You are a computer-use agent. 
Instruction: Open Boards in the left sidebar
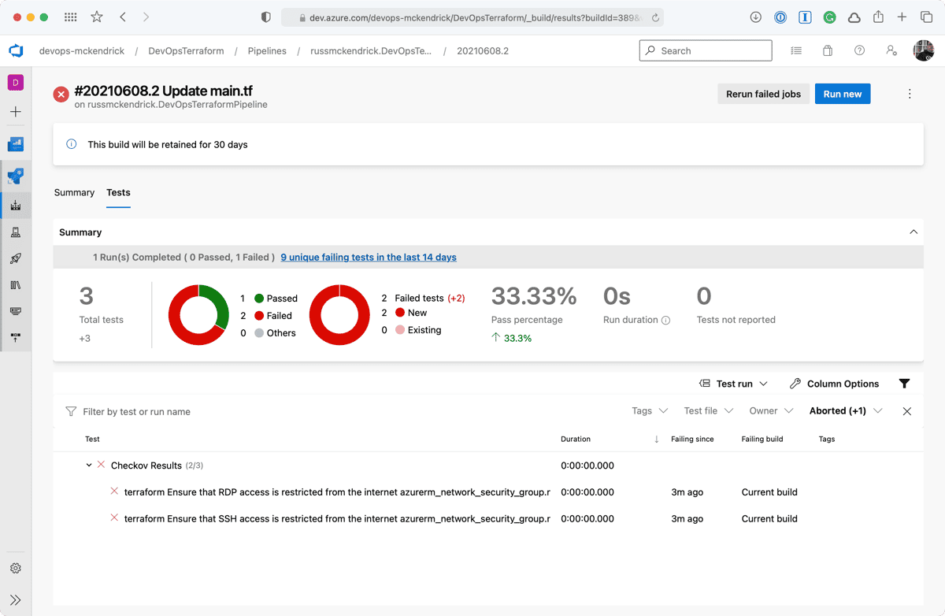pos(16,145)
